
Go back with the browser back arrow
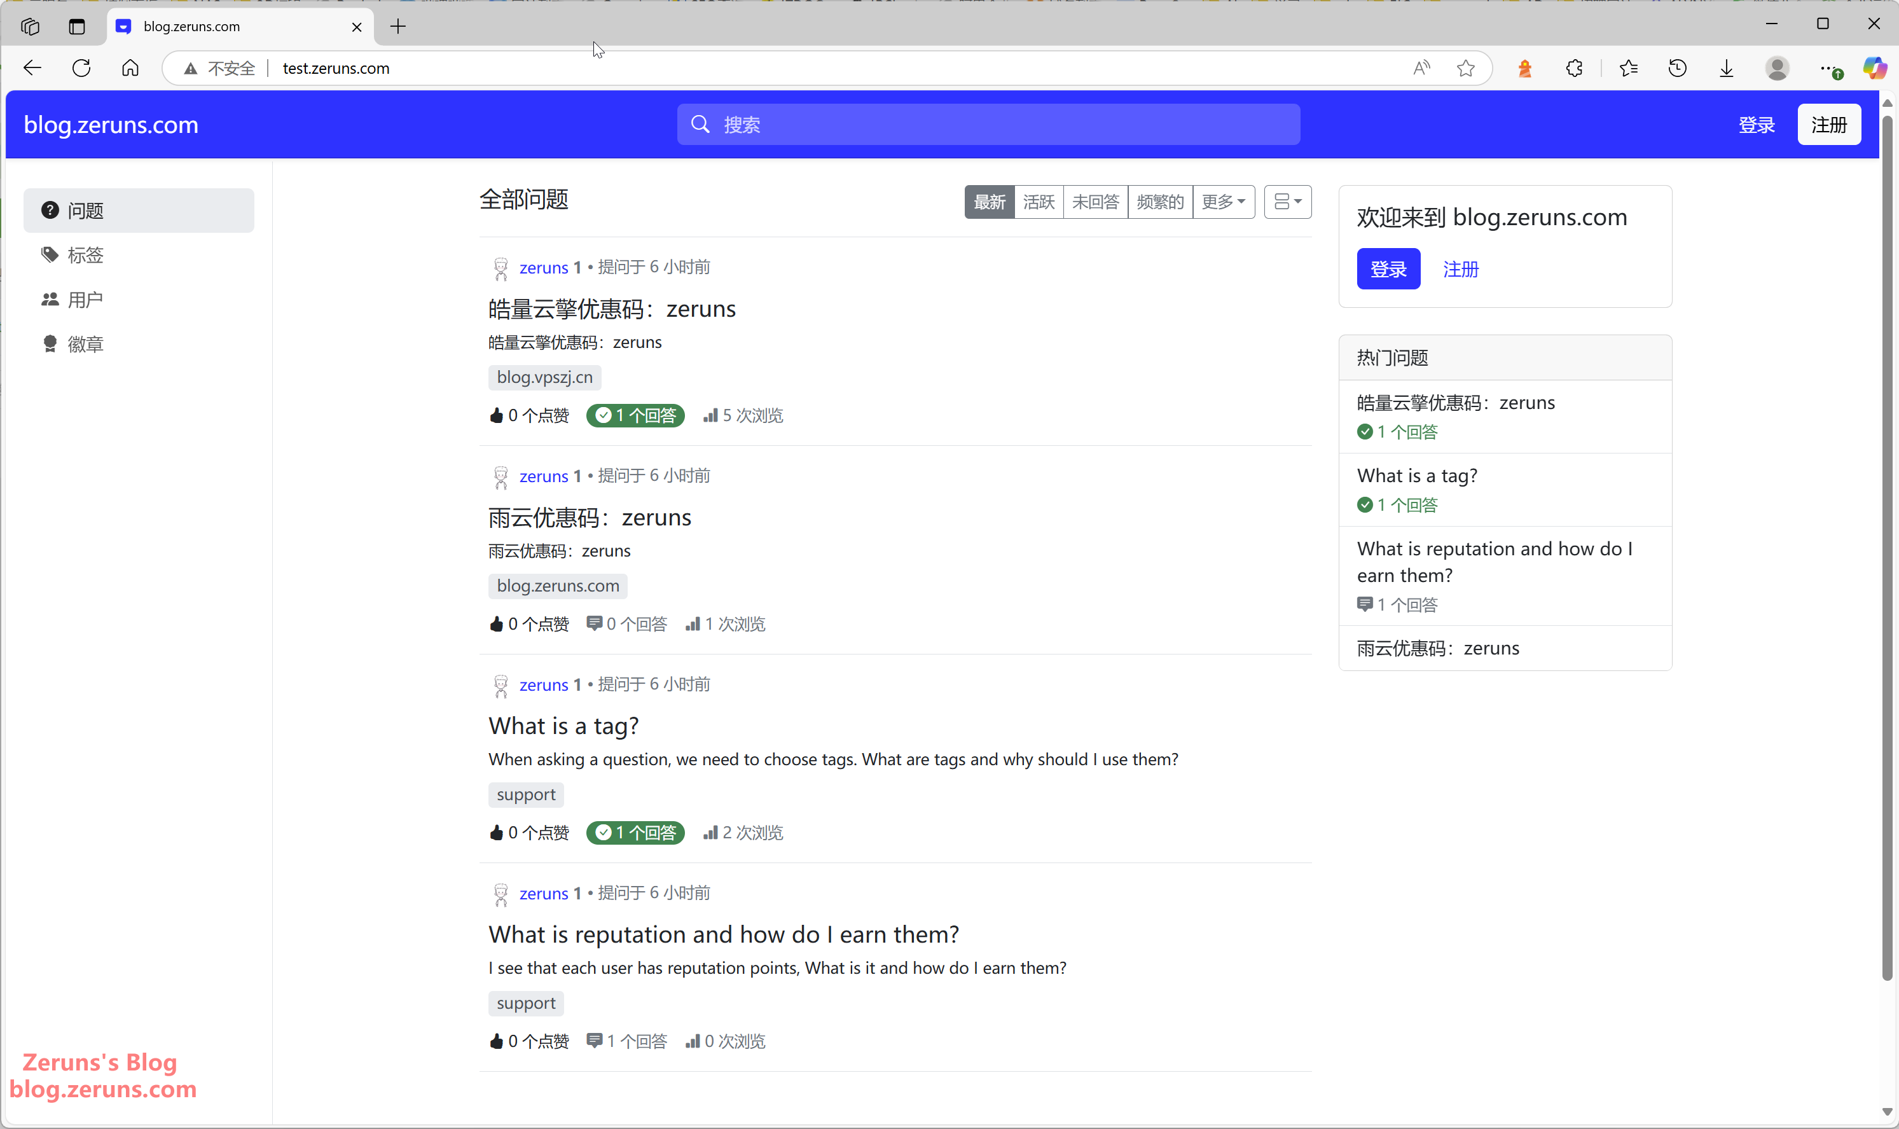[32, 67]
